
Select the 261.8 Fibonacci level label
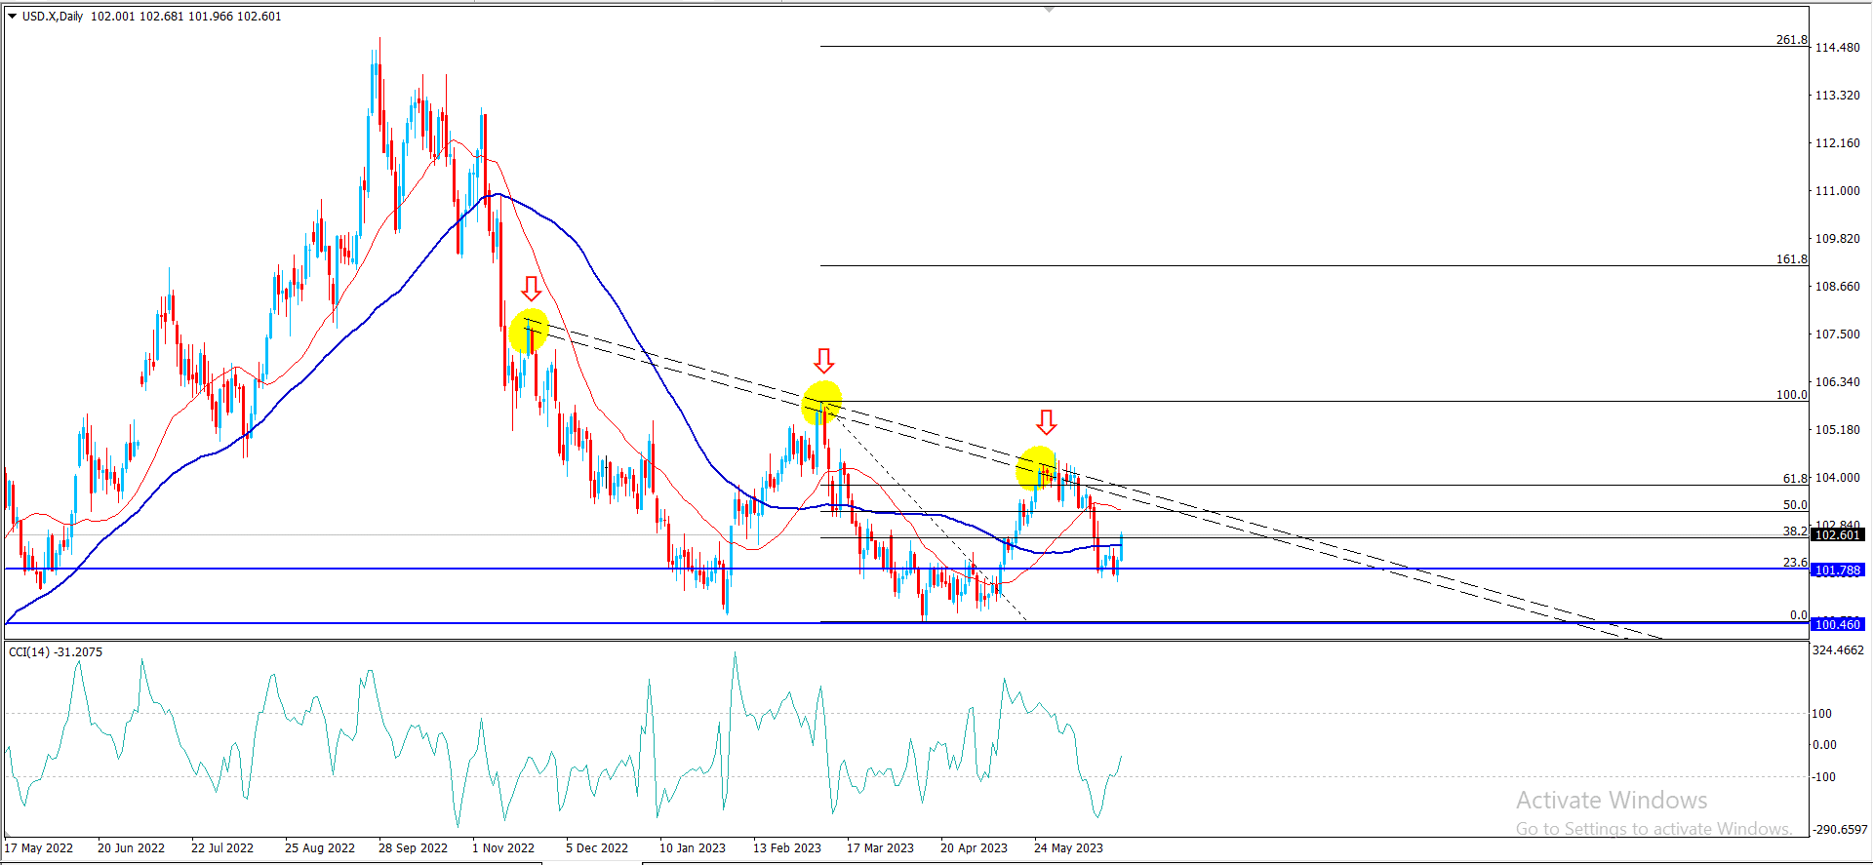[x=1791, y=40]
